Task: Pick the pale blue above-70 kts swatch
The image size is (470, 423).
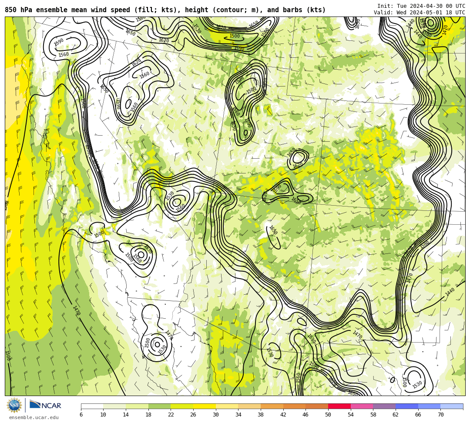Action: click(452, 406)
